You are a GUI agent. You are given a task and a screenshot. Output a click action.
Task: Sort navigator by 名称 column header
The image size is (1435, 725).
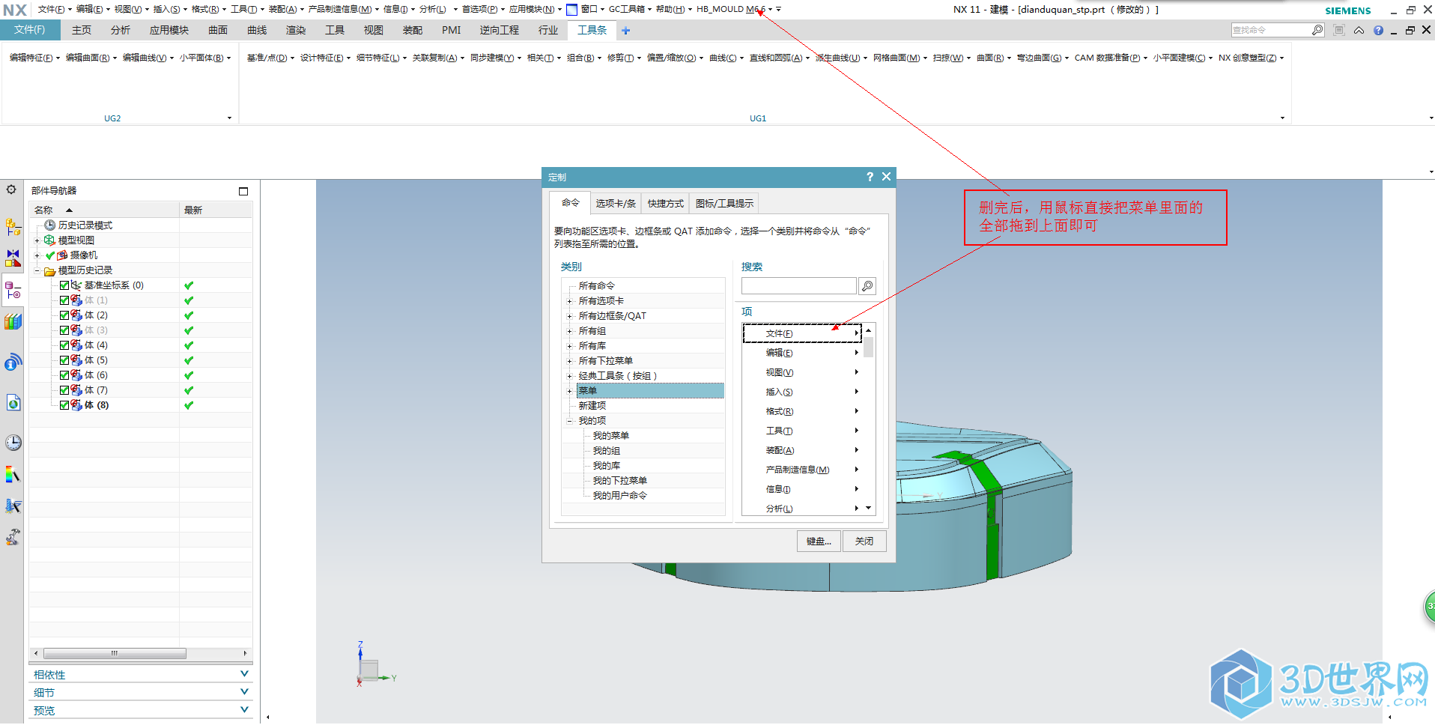[104, 210]
